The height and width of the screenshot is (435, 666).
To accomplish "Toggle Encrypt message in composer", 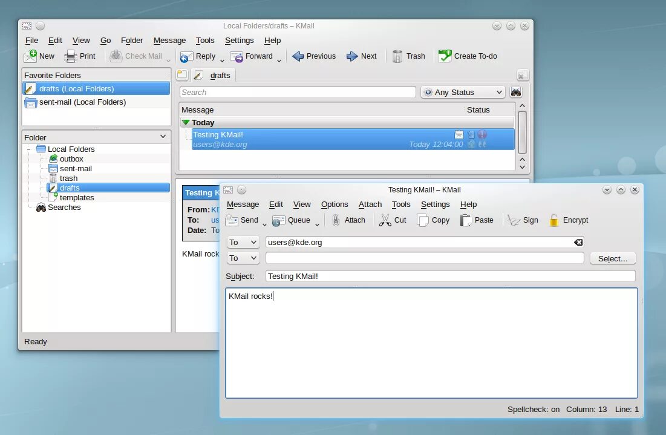I will [x=569, y=220].
